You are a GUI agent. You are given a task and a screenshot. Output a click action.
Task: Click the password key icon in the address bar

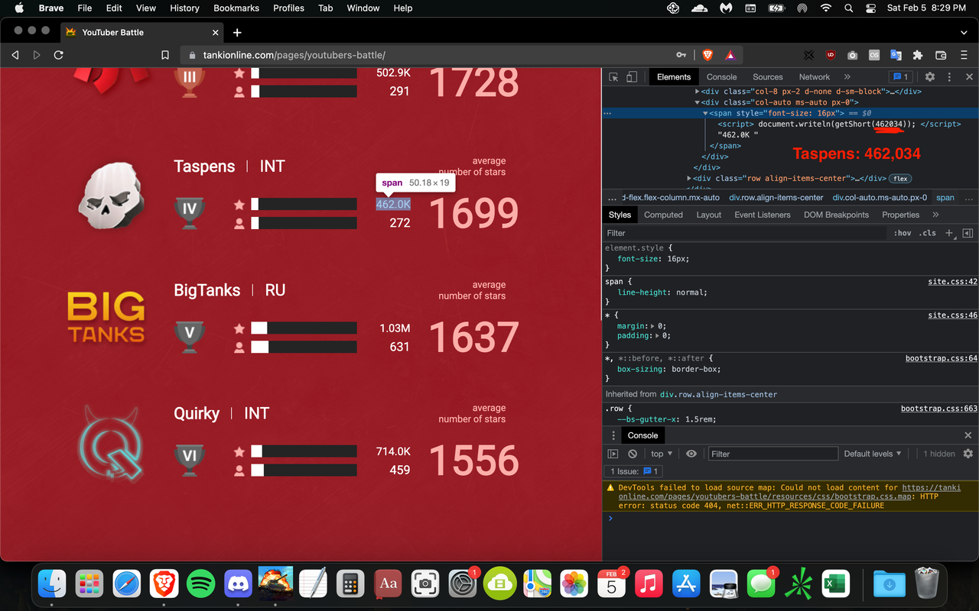681,55
